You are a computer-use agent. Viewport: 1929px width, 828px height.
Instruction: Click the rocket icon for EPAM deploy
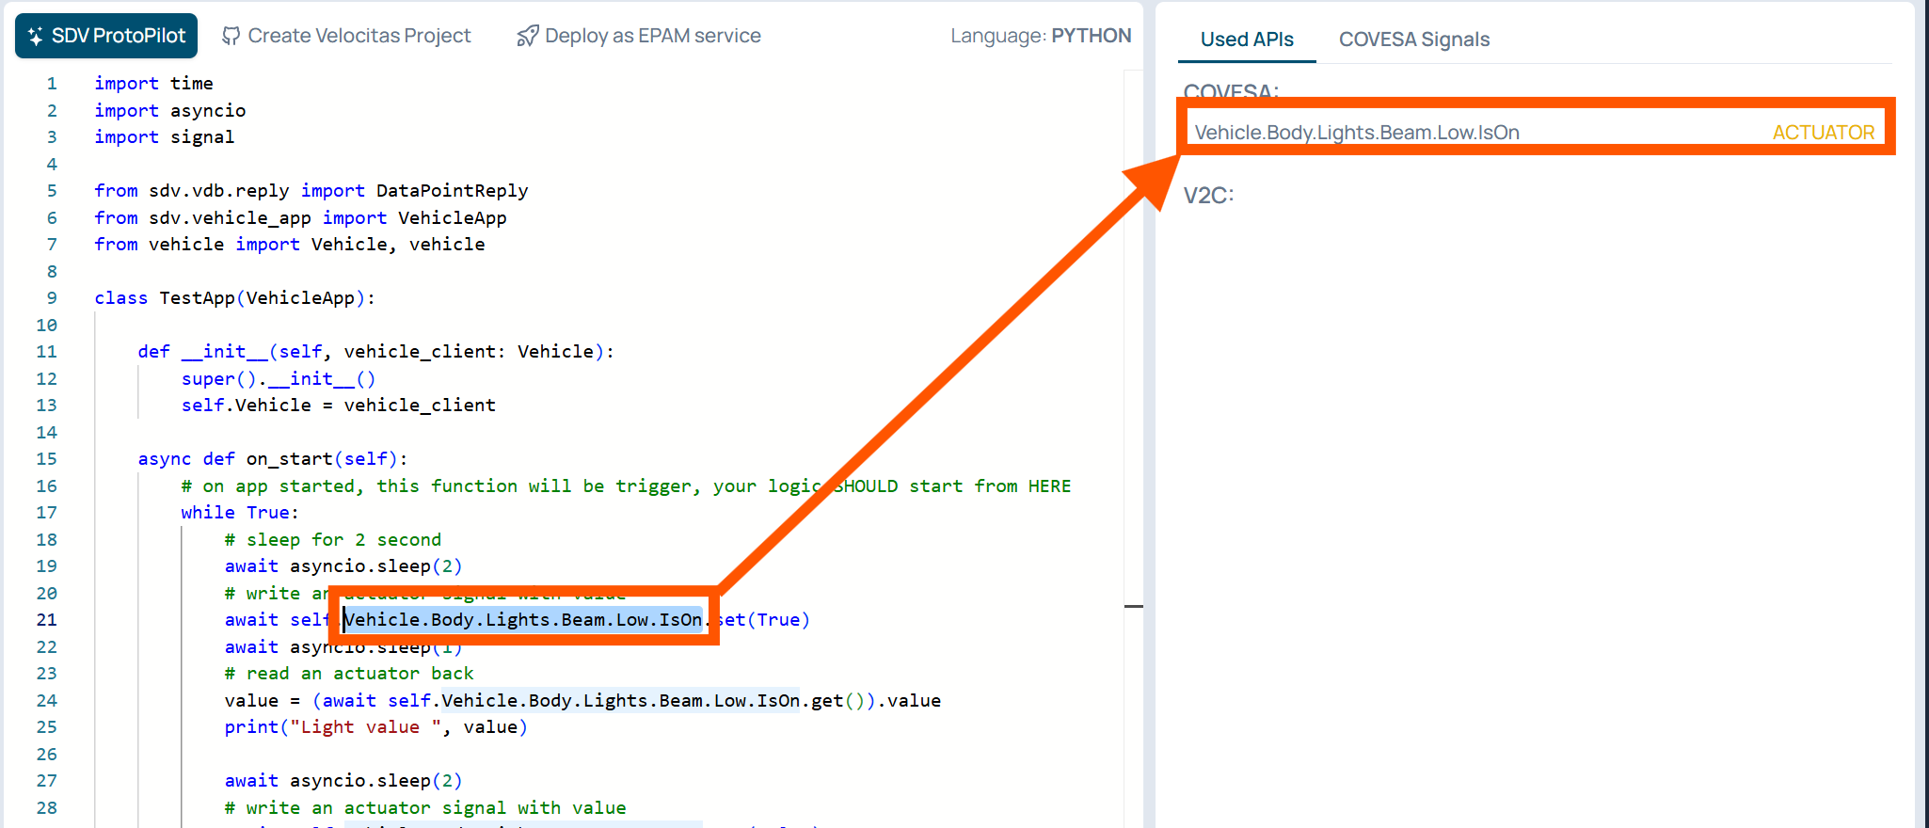point(527,37)
